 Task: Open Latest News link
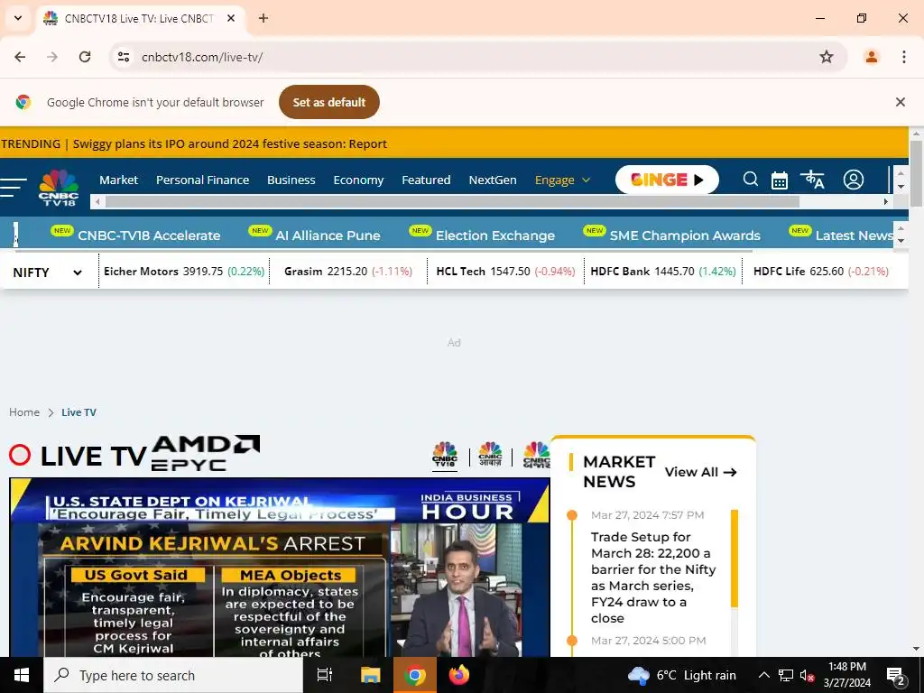point(855,236)
